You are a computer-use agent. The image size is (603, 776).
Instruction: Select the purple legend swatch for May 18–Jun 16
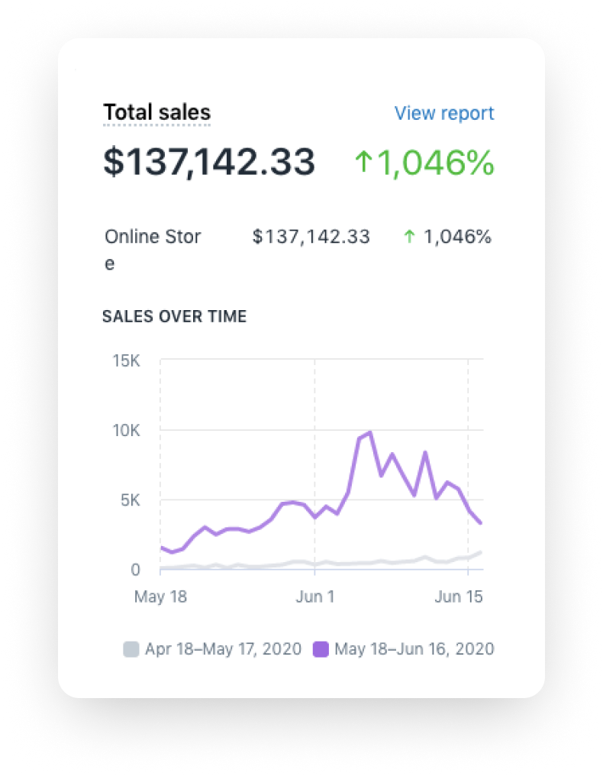point(321,649)
